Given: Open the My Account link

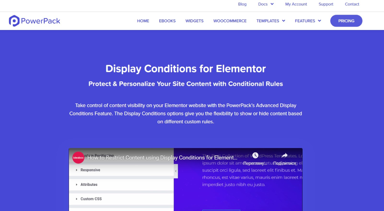Looking at the screenshot, I should click(x=296, y=4).
